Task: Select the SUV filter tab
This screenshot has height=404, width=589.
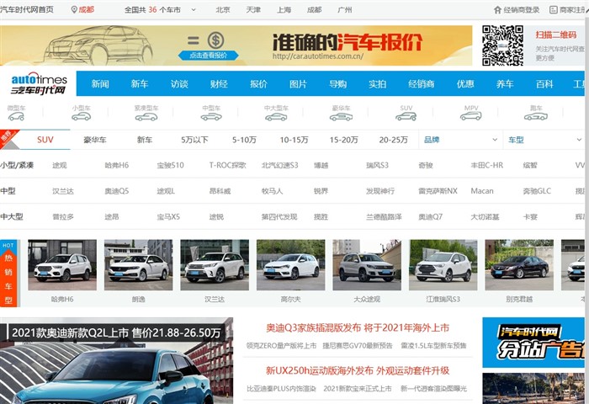Action: (45, 140)
